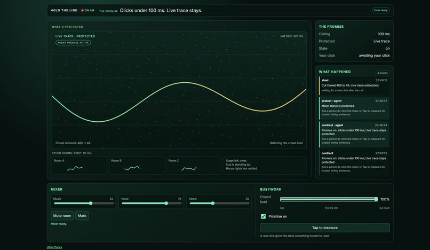Click the too much slider label
This screenshot has height=250, width=430.
tap(384, 208)
